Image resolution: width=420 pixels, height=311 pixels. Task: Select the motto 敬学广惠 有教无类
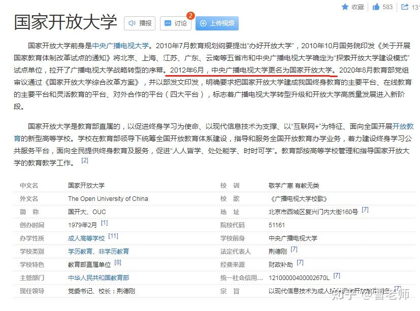click(294, 186)
